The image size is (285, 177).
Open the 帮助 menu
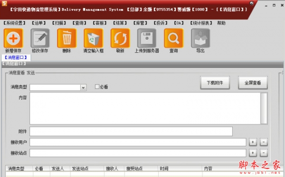(221, 23)
